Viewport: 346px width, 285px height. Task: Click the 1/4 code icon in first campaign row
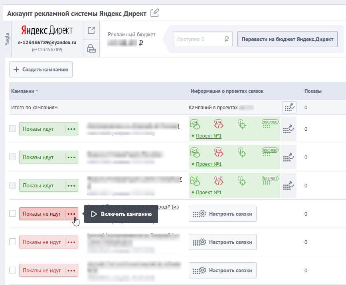click(x=219, y=124)
